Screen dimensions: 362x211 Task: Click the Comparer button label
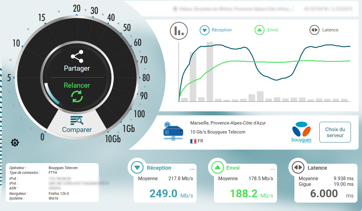77,130
